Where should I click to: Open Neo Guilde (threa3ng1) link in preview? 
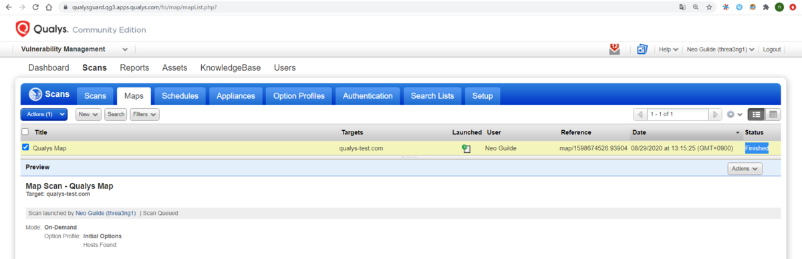click(106, 213)
